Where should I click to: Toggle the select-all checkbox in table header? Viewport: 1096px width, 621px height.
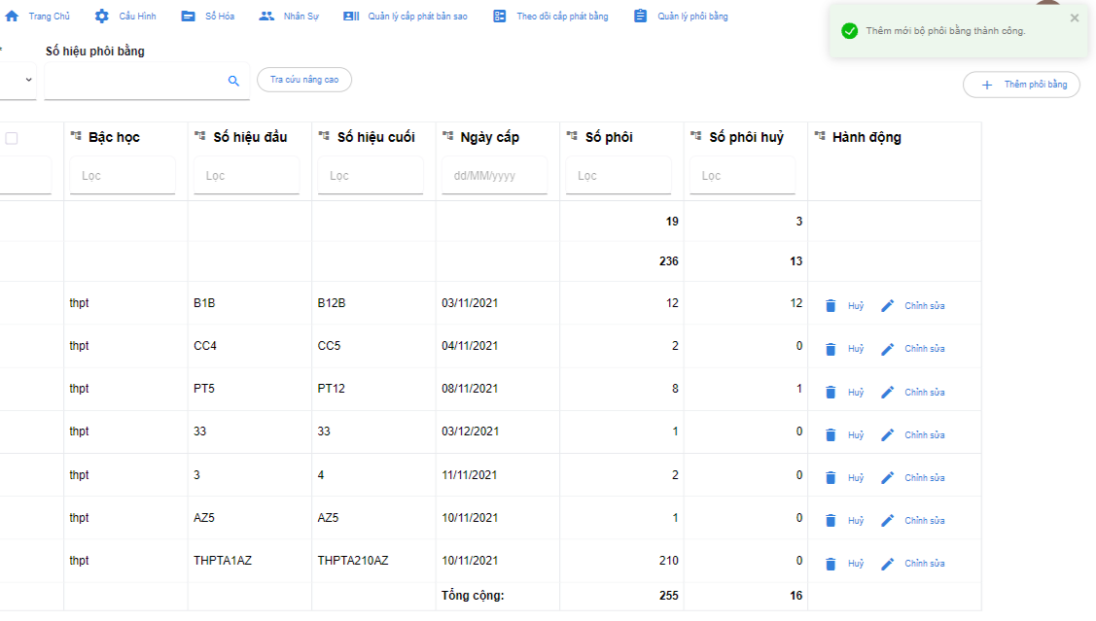tap(12, 139)
